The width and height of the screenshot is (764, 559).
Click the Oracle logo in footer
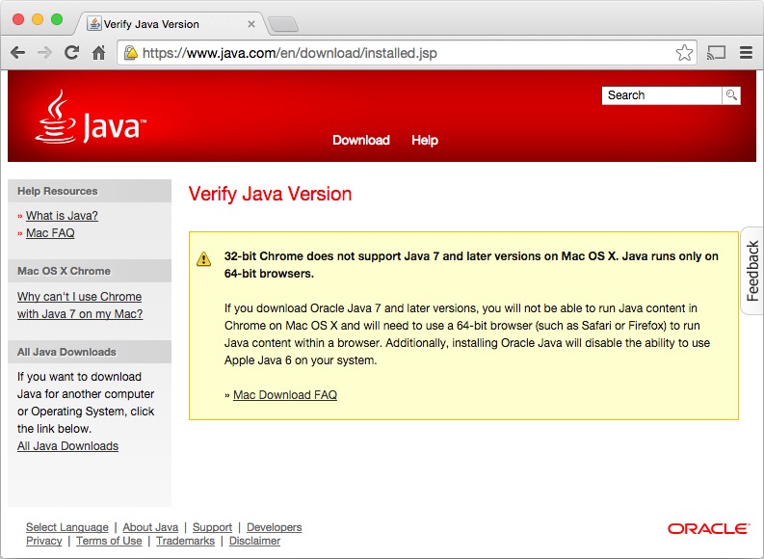point(708,529)
